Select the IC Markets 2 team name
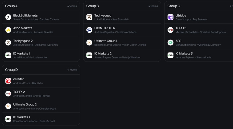Viewport: 233px width, 129px height. (103, 54)
